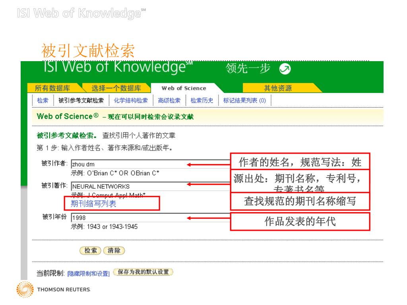The height and width of the screenshot is (305, 407).
Task: Click the text 示例: 1943 or 1943-1945
Action: [x=104, y=227]
